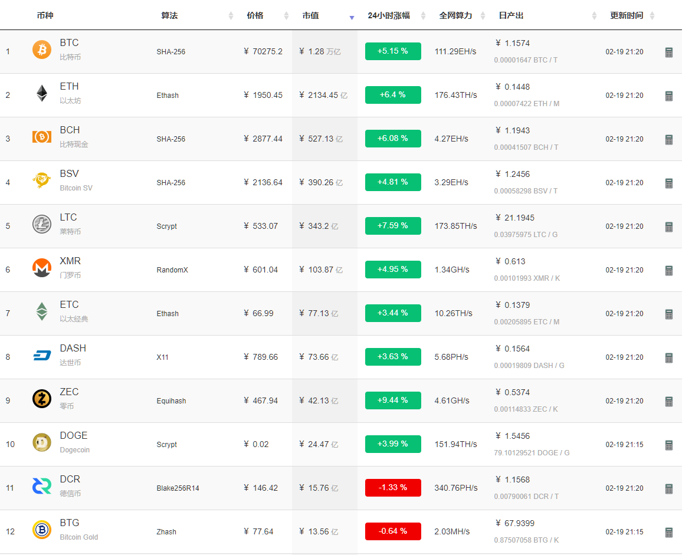Viewport: 692px width, 555px height.
Task: Sort by 24小时涨幅 column arrows
Action: click(x=423, y=16)
